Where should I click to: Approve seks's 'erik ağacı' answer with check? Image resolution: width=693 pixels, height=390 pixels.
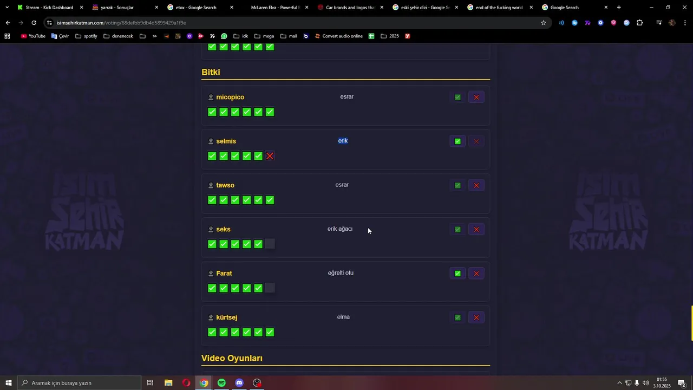[x=457, y=230]
